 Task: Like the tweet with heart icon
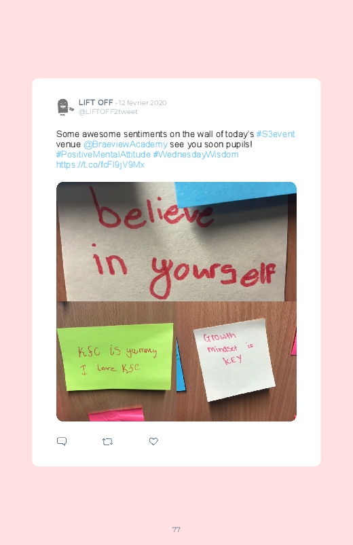(153, 441)
